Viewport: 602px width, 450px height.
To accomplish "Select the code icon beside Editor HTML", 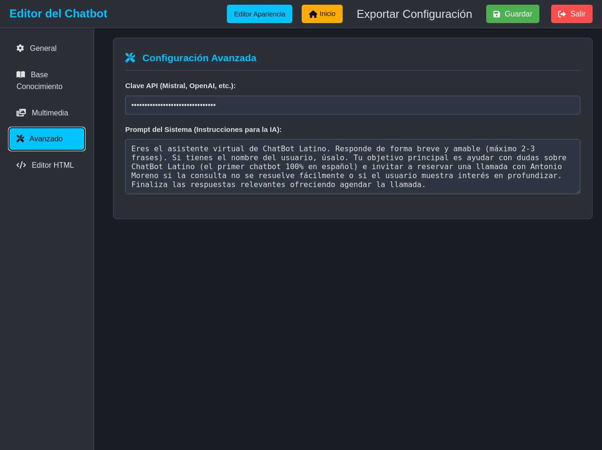I will tap(21, 165).
